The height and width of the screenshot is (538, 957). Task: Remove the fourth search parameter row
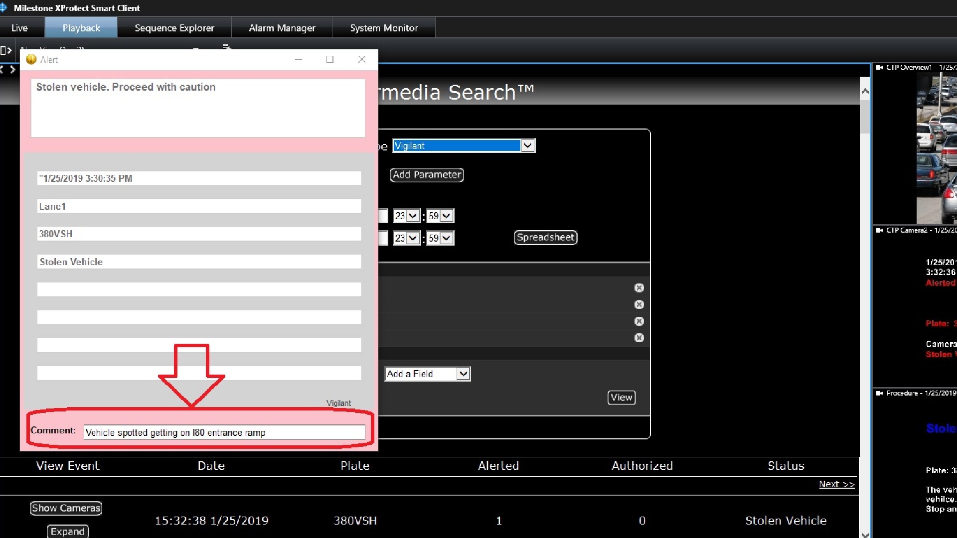(639, 338)
